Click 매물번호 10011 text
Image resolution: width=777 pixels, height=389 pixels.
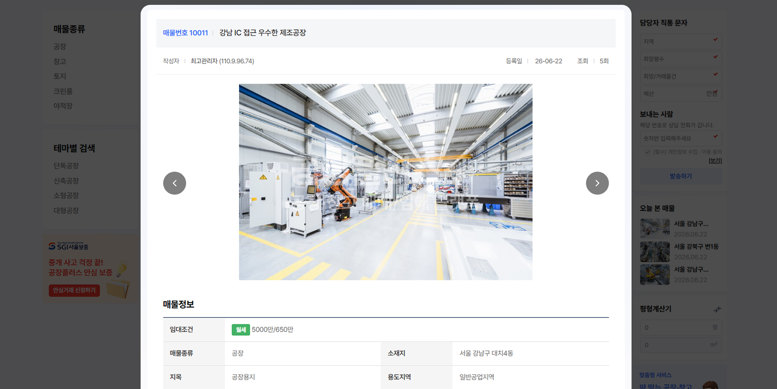pyautogui.click(x=185, y=33)
